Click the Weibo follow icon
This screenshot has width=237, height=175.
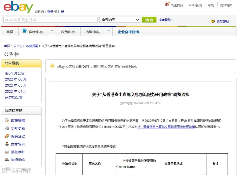(167, 4)
